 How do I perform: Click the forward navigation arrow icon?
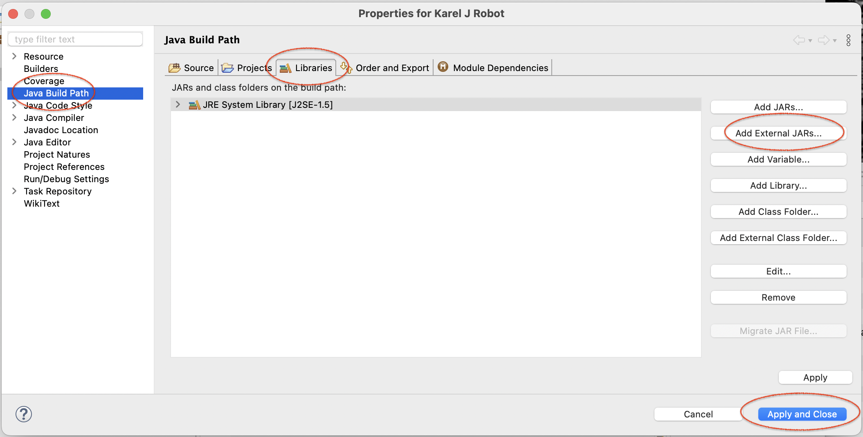point(824,40)
